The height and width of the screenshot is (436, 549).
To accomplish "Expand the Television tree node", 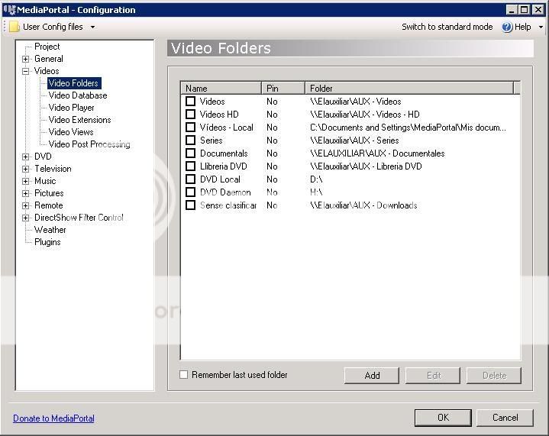I will [25, 169].
